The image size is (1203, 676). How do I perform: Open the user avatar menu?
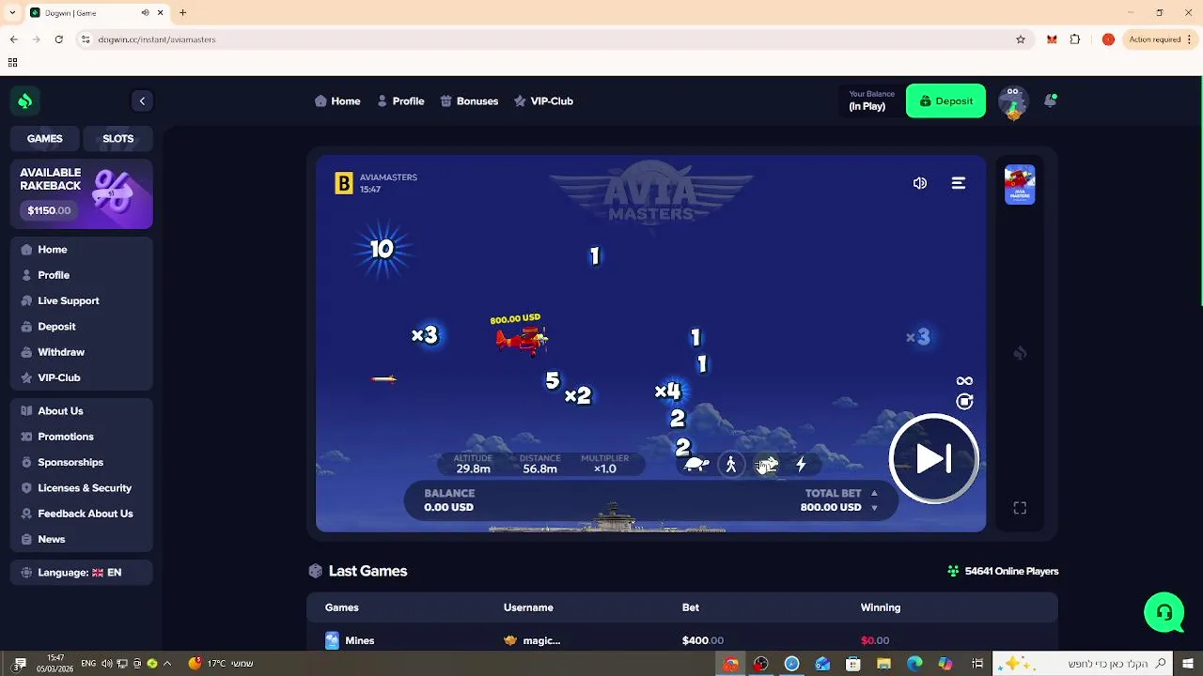(1012, 101)
